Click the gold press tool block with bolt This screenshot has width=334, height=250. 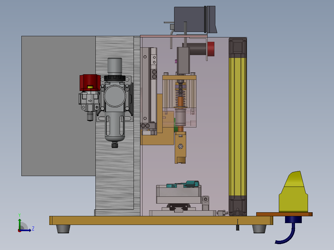[x=180, y=148]
